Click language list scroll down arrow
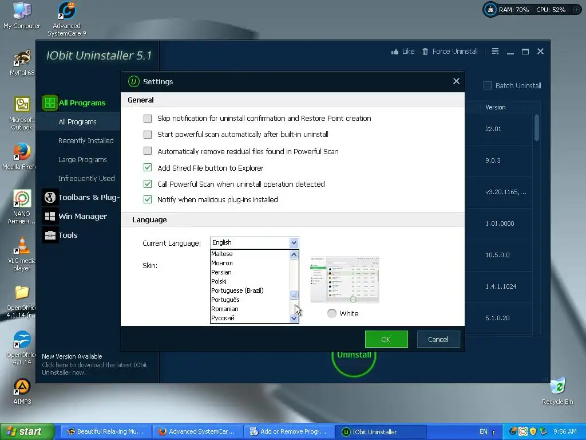The width and height of the screenshot is (586, 440). pyautogui.click(x=294, y=318)
